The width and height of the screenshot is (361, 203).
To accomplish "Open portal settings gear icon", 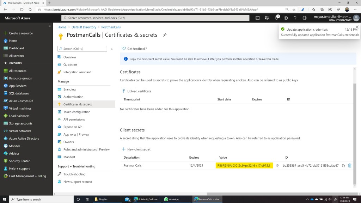I will [x=286, y=18].
